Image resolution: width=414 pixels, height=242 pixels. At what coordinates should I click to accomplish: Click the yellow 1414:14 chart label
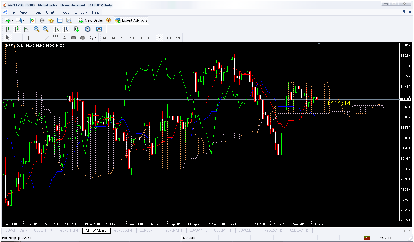(x=339, y=103)
